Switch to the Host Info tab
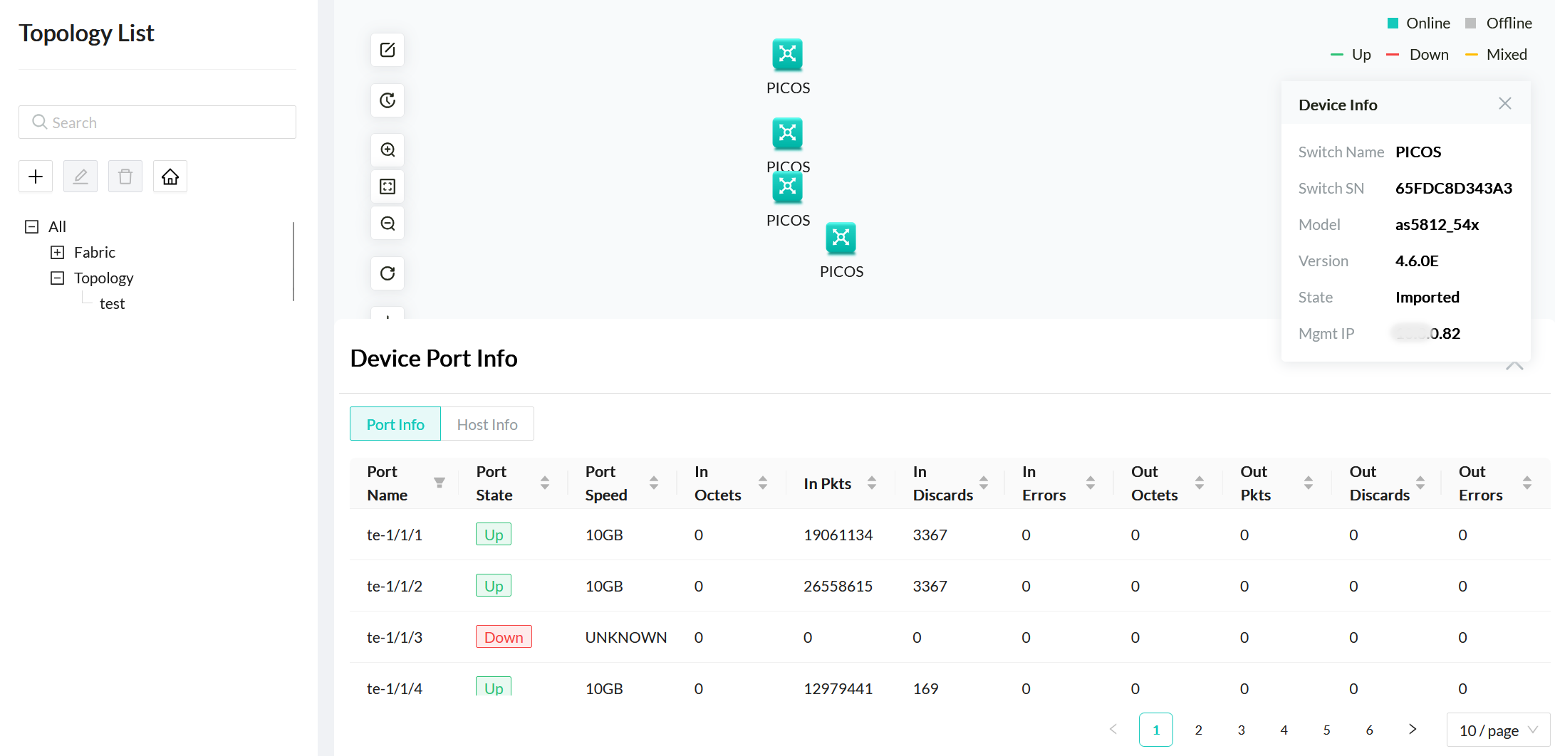Image resolution: width=1555 pixels, height=756 pixels. coord(487,424)
